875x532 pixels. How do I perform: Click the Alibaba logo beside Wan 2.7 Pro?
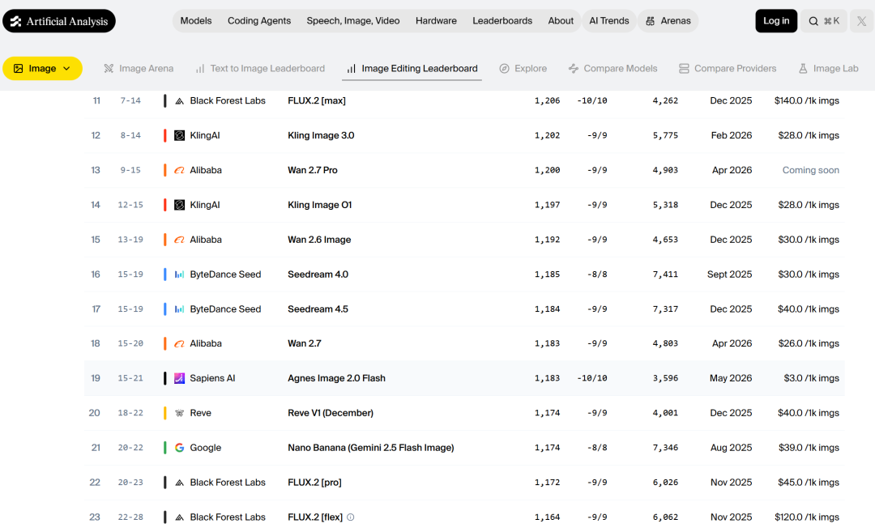click(x=179, y=170)
